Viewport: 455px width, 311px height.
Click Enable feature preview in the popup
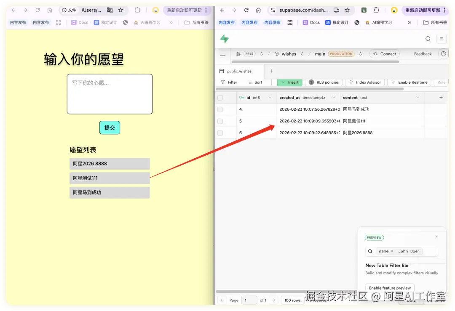pos(389,288)
